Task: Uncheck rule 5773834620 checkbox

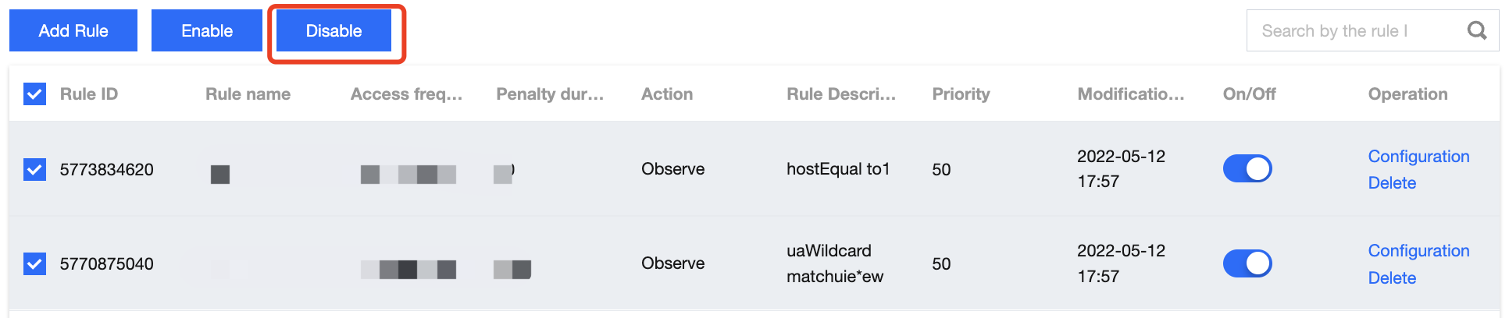Action: [34, 169]
